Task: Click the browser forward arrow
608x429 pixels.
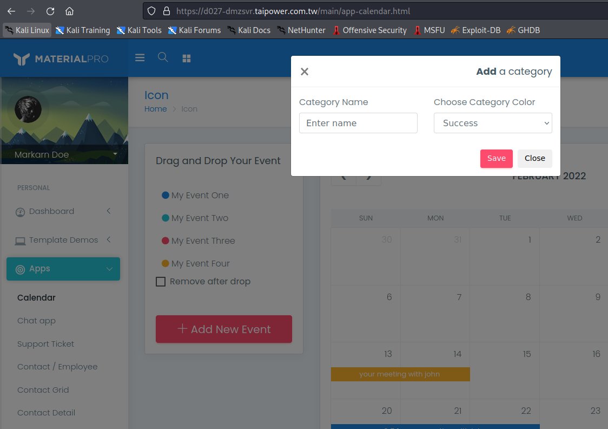Action: 31,11
